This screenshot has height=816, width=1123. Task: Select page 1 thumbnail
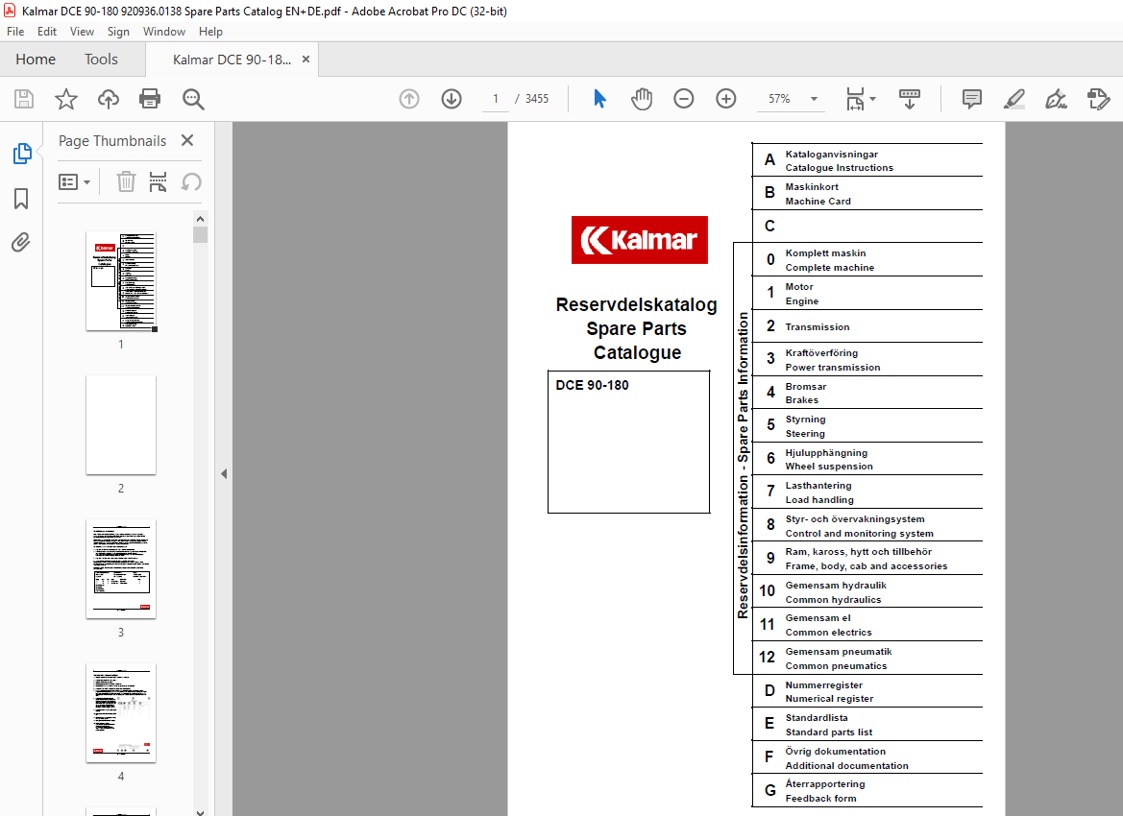click(121, 281)
